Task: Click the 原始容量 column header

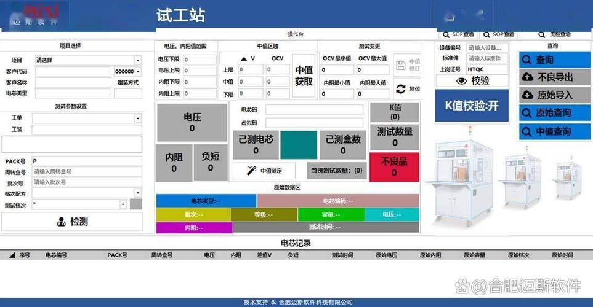Action: point(474,255)
